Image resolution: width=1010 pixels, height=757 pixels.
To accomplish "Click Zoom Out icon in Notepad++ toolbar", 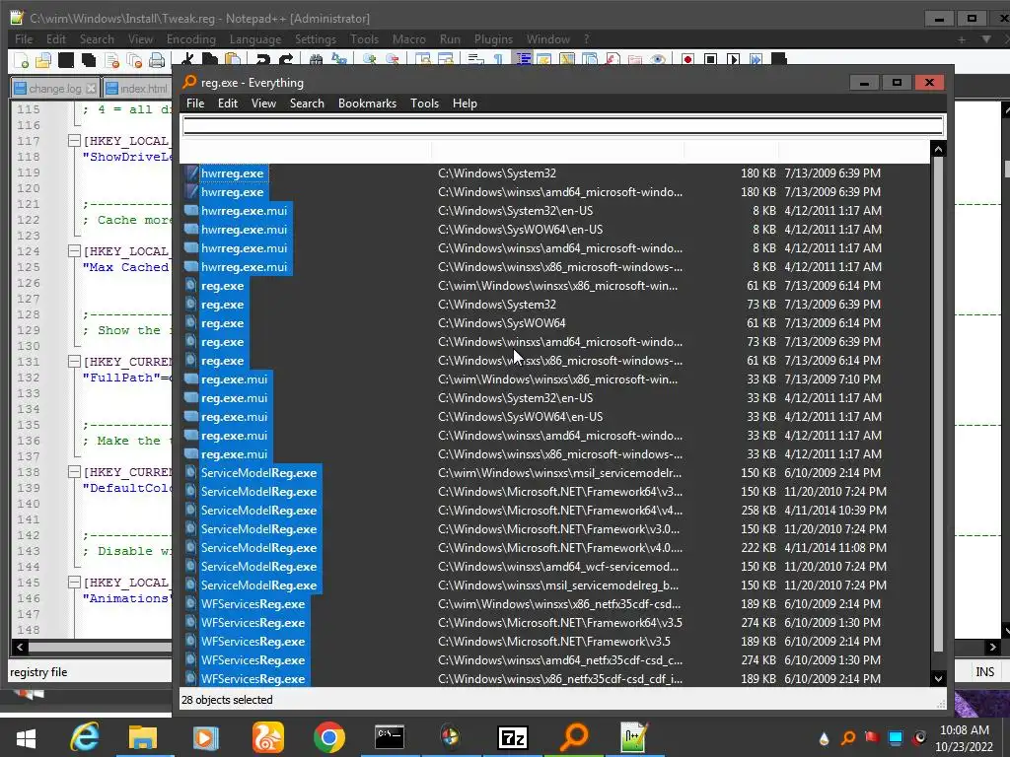I will point(392,59).
